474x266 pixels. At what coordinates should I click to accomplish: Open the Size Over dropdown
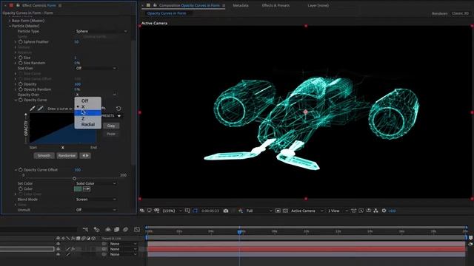[96, 68]
